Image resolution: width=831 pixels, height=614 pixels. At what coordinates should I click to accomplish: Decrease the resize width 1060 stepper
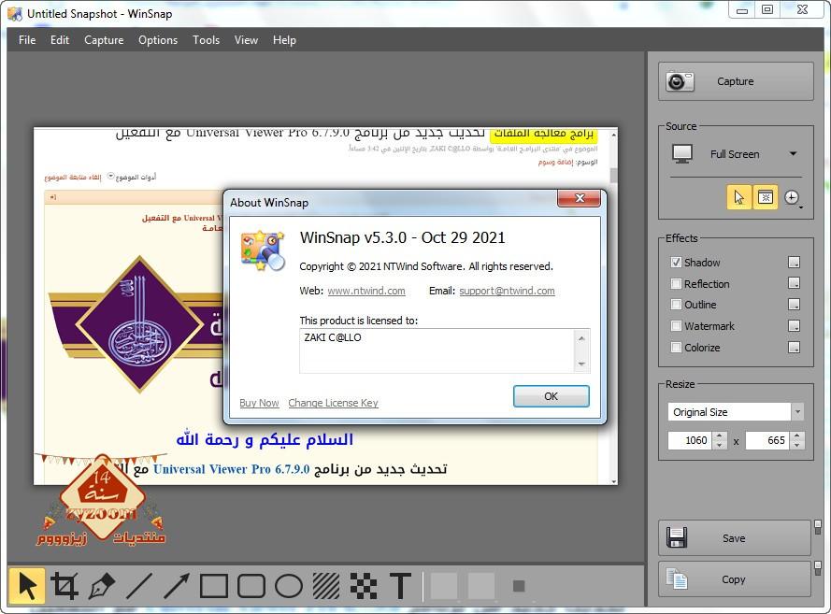719,445
